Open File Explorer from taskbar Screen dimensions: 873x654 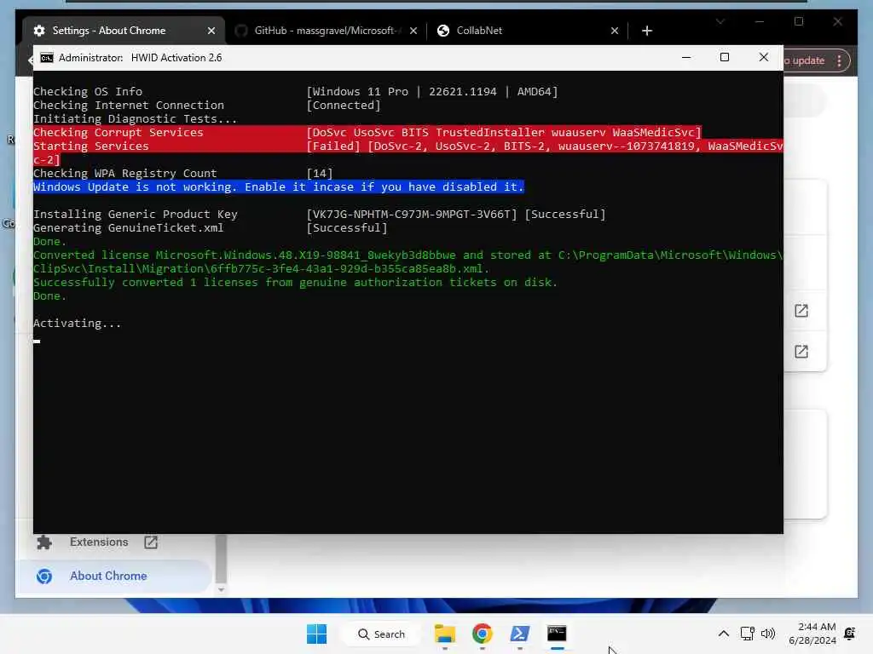[445, 634]
